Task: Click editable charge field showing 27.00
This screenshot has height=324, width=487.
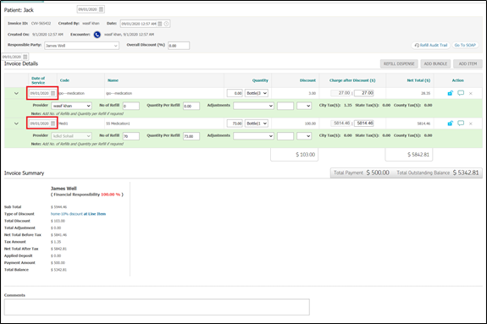Action: 364,93
